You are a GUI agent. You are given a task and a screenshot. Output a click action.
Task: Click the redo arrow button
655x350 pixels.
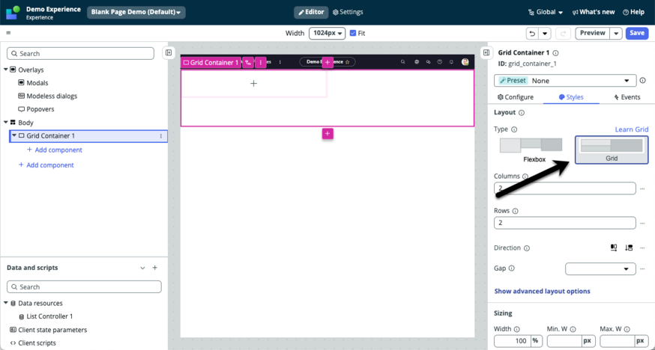pos(563,34)
